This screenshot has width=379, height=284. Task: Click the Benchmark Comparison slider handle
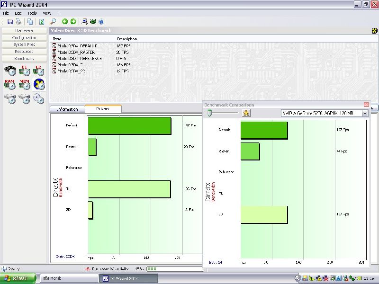[210, 113]
